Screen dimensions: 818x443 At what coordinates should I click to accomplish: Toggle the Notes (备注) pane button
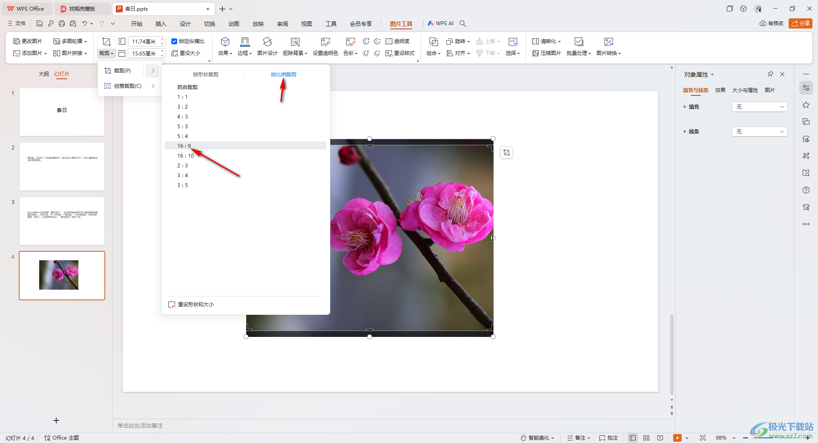coord(579,437)
